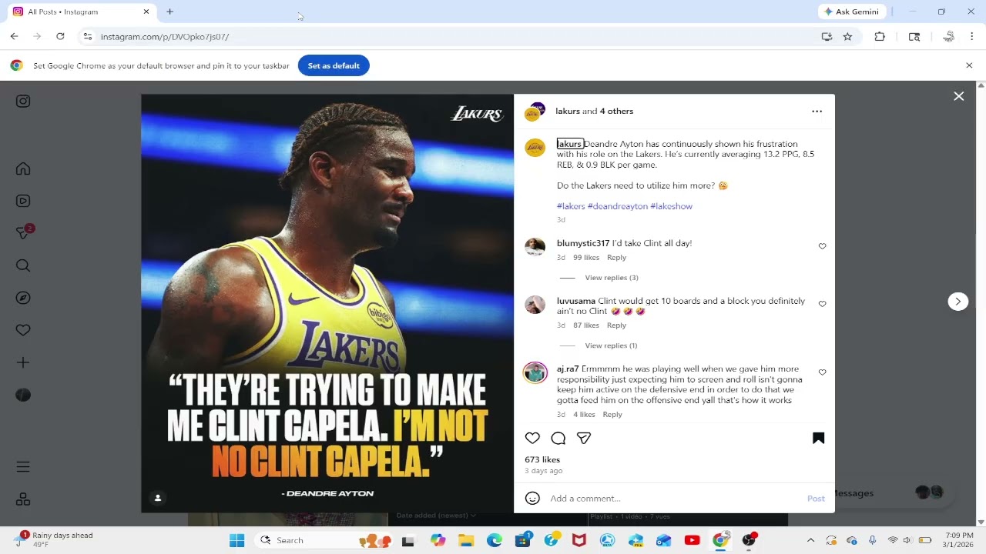
Task: Close the Instagram browser tab
Action: tap(146, 12)
